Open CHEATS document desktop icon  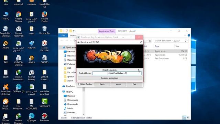pos(44,59)
